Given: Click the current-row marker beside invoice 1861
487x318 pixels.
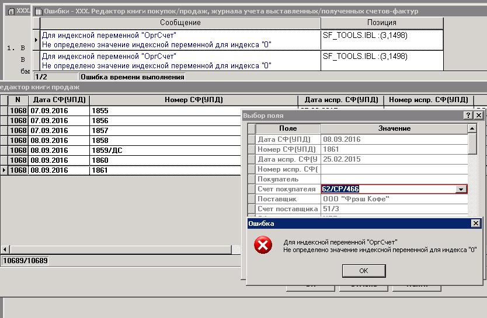Looking at the screenshot, I should [4, 170].
